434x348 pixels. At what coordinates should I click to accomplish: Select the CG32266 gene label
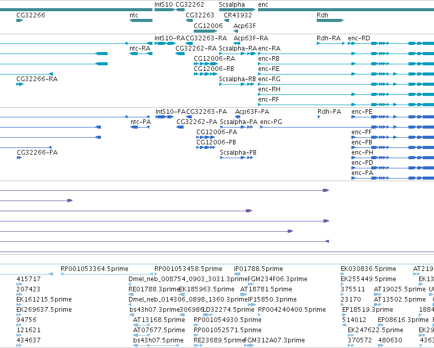pyautogui.click(x=31, y=15)
